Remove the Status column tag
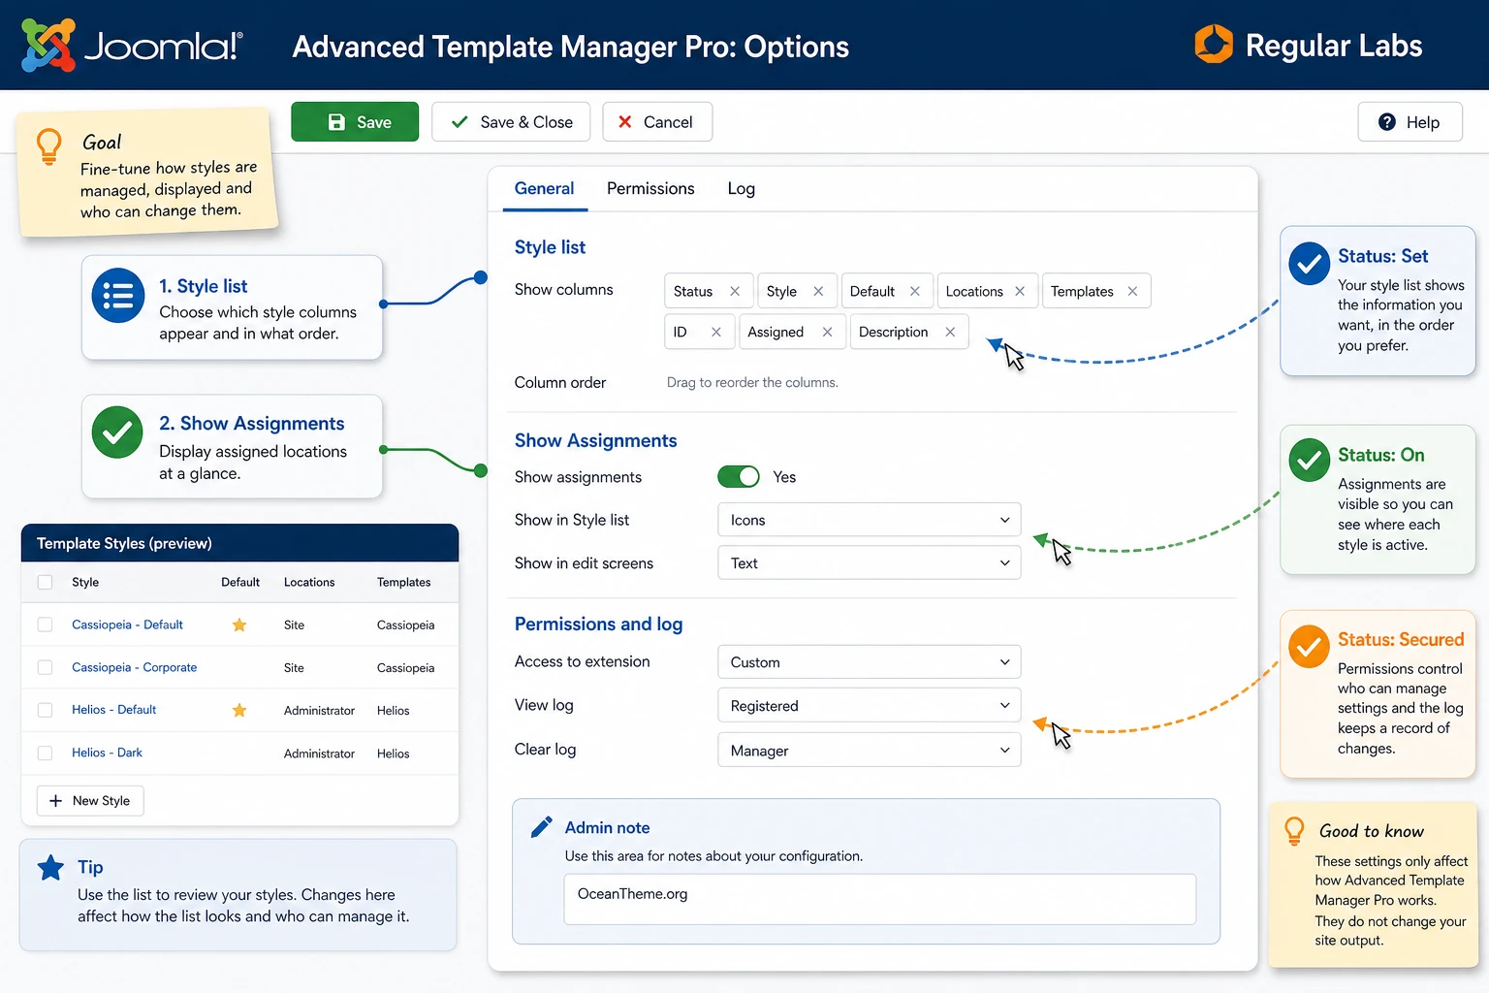1489x993 pixels. [735, 291]
